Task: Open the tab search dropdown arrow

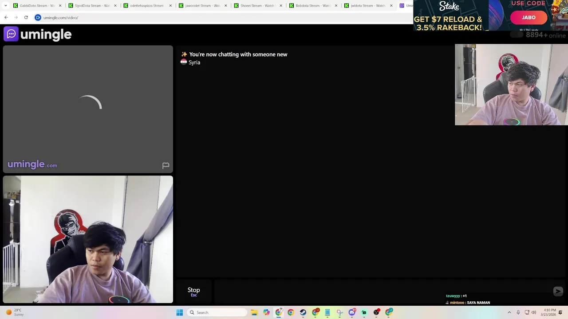Action: click(x=6, y=6)
